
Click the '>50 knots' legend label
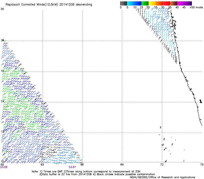point(196,7)
